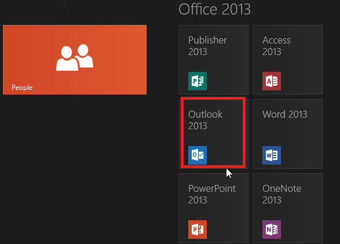The width and height of the screenshot is (340, 244).
Task: Select the "PowerPoint 2013" tile label
Action: tap(212, 194)
